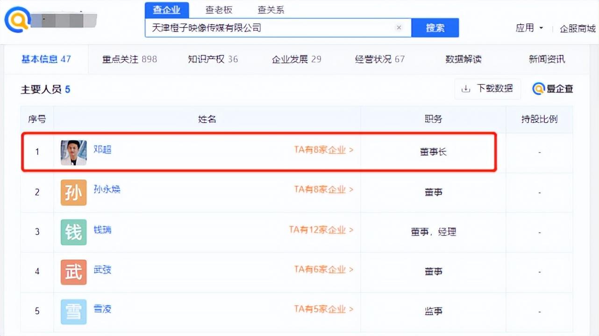The height and width of the screenshot is (336, 599).
Task: Expand the 应用 dropdown menu
Action: [x=529, y=28]
